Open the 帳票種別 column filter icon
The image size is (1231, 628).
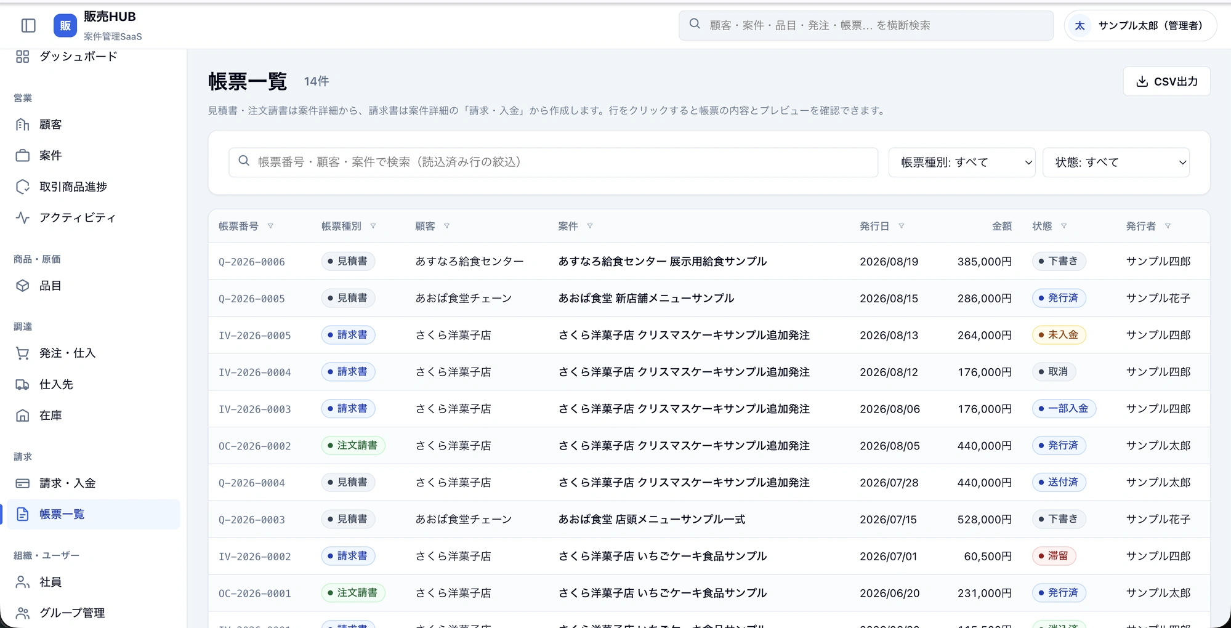pyautogui.click(x=373, y=226)
